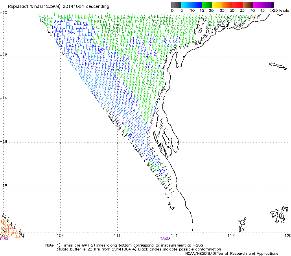Click the elongated island outline east of 117E near 22S
The image size is (291, 256).
point(278,66)
